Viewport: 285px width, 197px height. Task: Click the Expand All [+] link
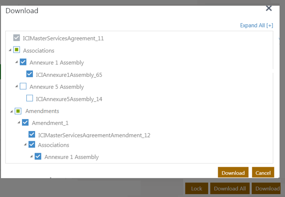pyautogui.click(x=256, y=26)
